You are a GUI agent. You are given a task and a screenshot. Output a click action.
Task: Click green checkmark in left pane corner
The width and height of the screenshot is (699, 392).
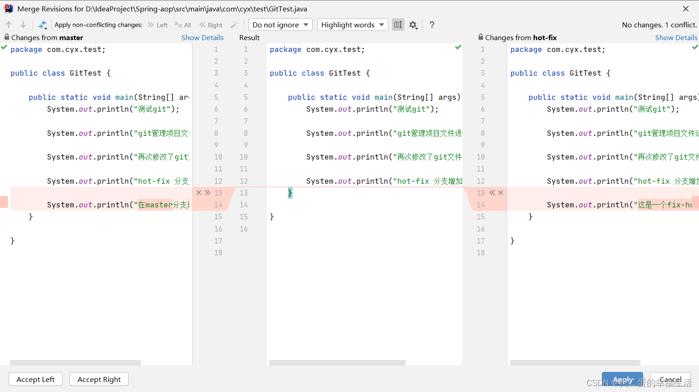pyautogui.click(x=4, y=47)
